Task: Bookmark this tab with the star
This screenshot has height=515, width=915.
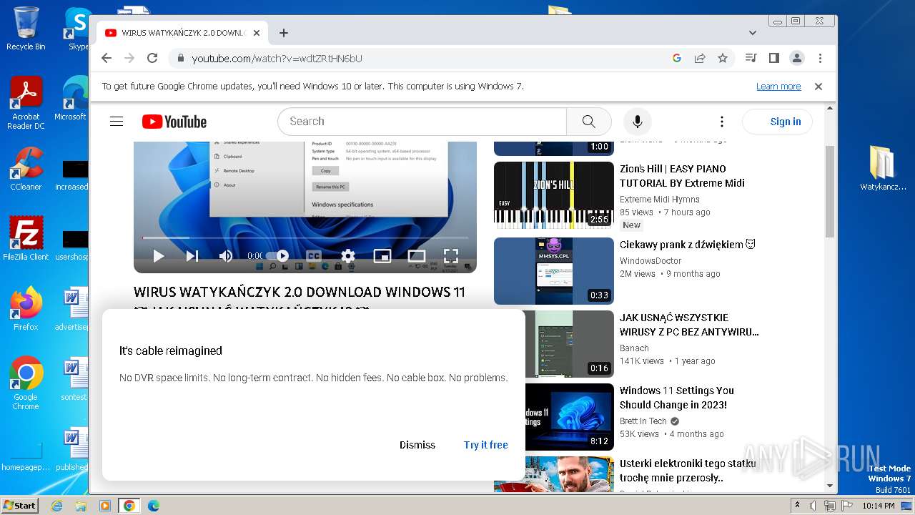Action: 723,59
